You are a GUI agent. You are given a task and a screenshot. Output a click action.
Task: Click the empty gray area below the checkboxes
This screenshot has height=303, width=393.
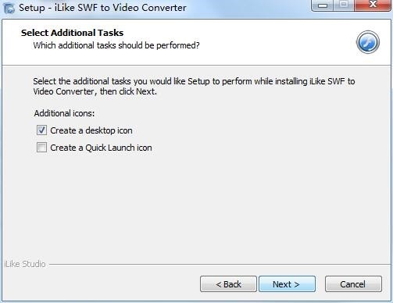pos(195,205)
